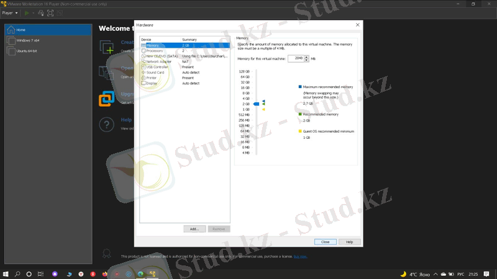Show hidden system tray icons
The height and width of the screenshot is (279, 497).
pos(436,274)
